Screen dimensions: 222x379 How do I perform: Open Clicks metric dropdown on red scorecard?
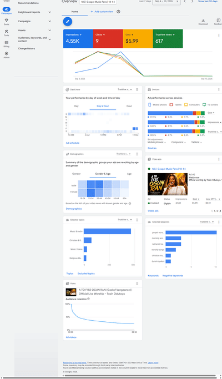[100, 35]
